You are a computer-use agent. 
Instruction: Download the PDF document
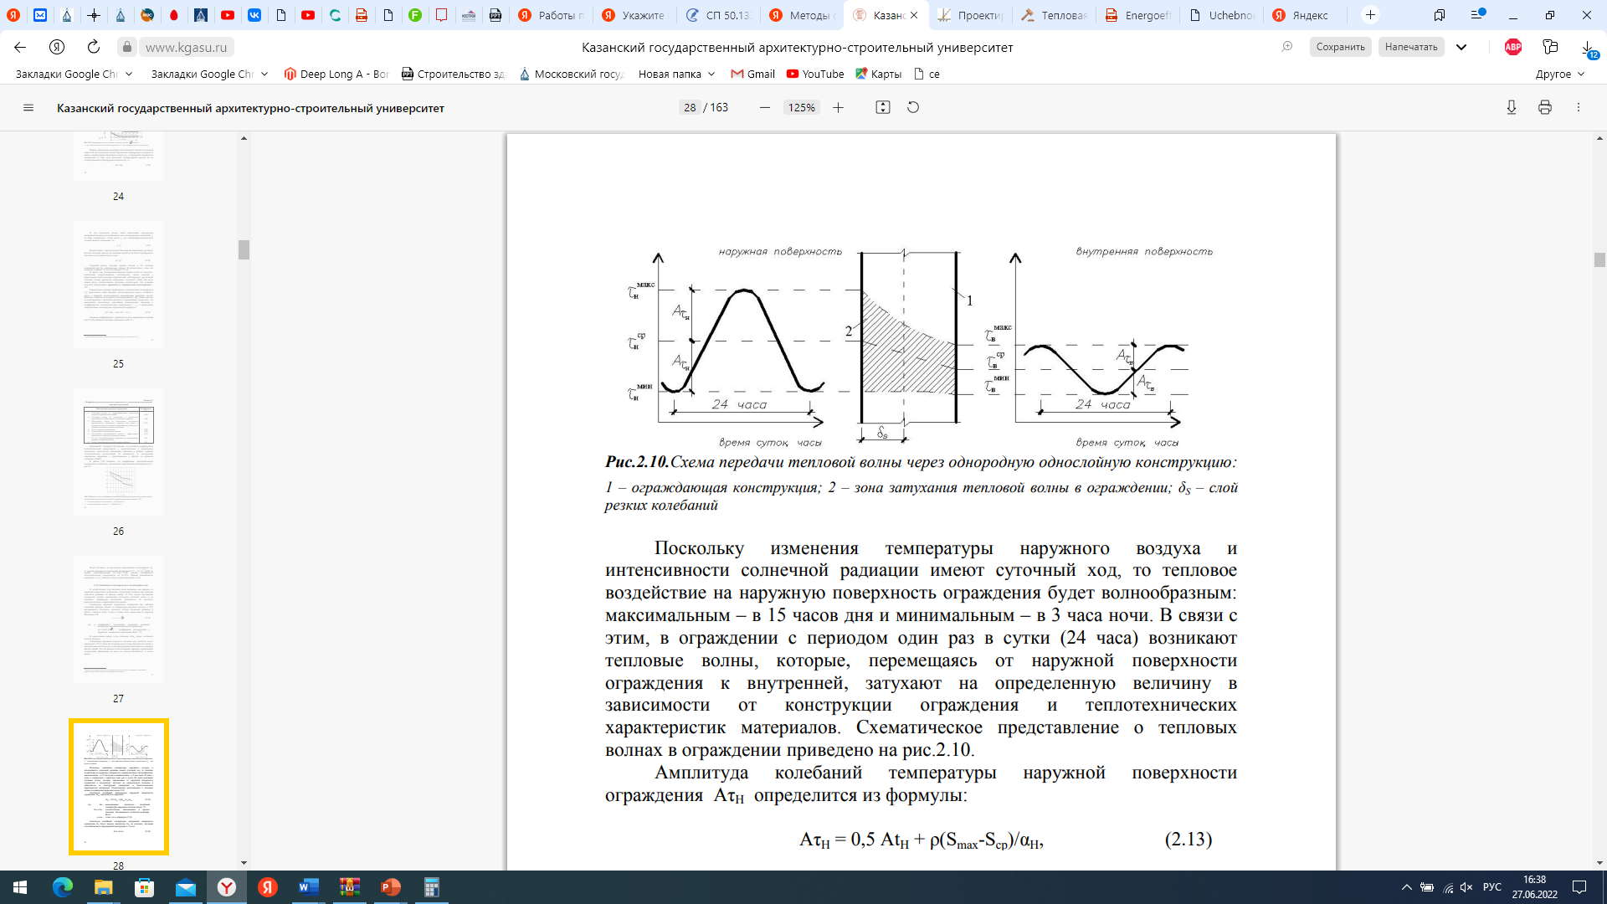coord(1512,107)
